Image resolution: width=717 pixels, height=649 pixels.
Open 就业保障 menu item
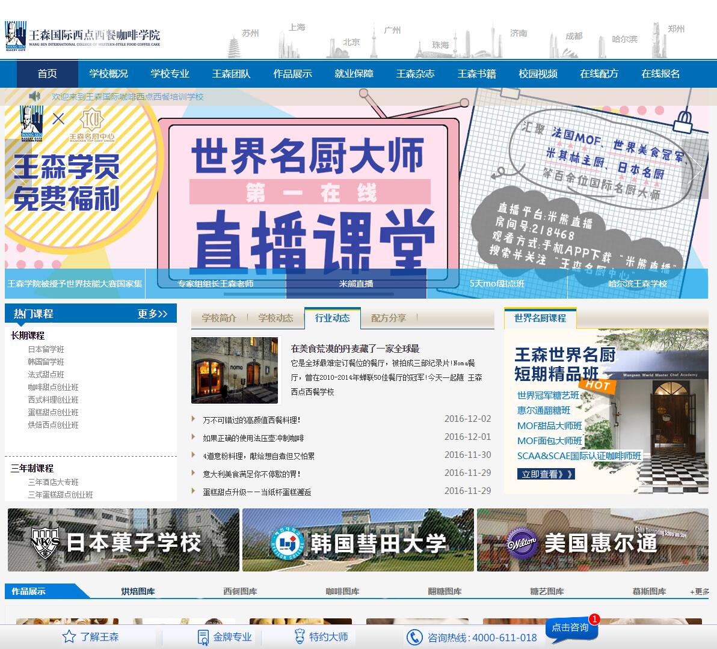click(354, 73)
